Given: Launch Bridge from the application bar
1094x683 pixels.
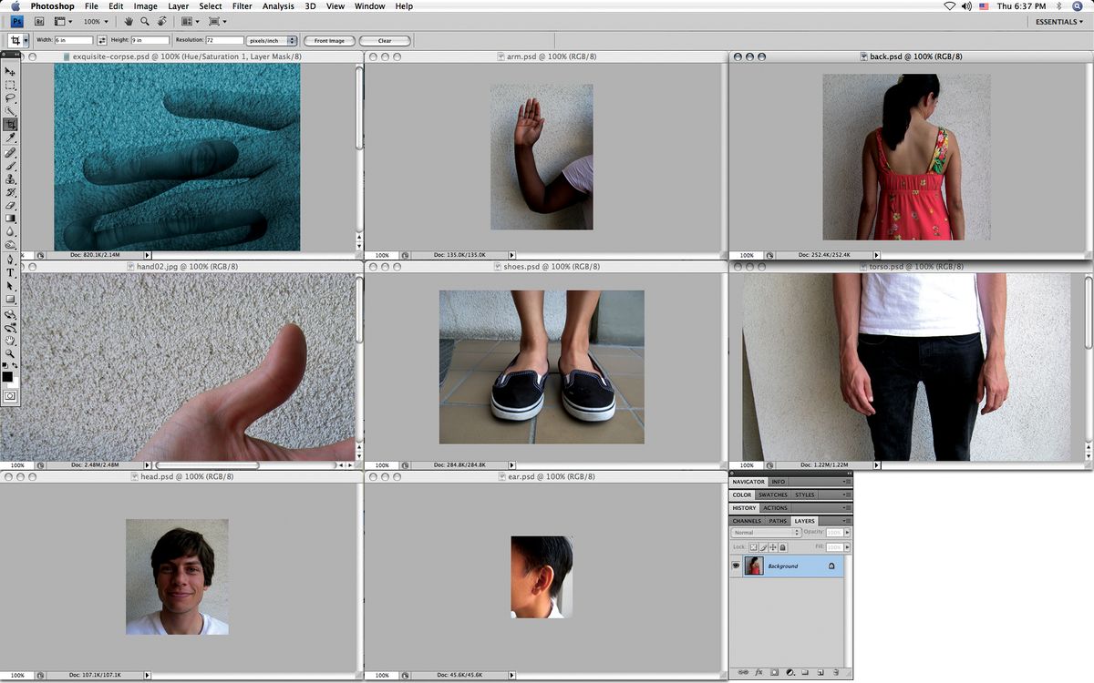Looking at the screenshot, I should coord(39,21).
